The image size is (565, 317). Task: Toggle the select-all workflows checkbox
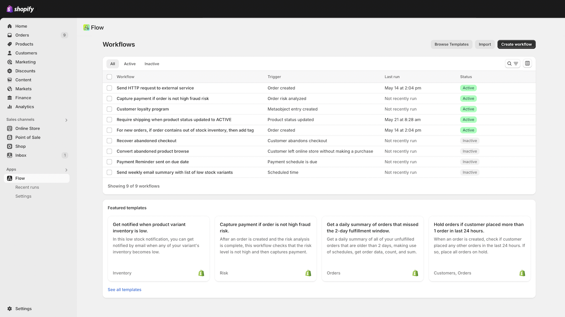click(x=109, y=77)
